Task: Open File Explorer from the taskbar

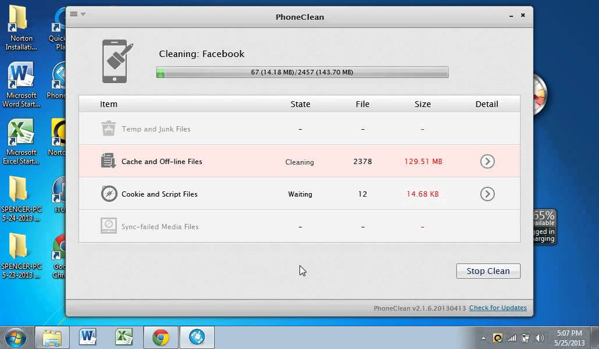Action: [x=52, y=337]
